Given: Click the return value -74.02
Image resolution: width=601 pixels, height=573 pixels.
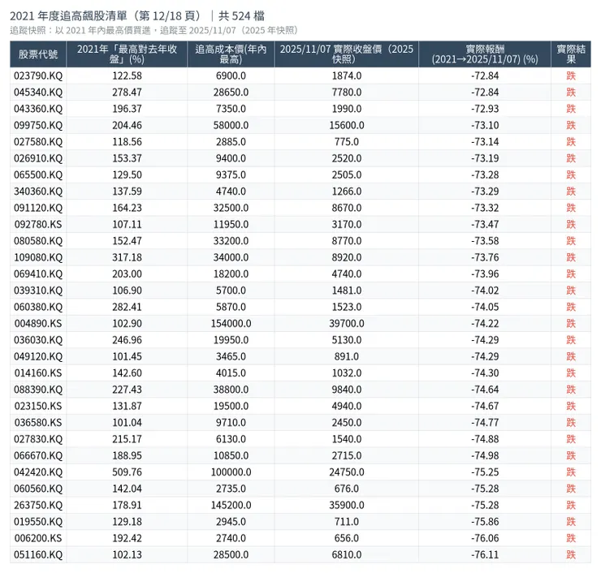Looking at the screenshot, I should point(485,291).
